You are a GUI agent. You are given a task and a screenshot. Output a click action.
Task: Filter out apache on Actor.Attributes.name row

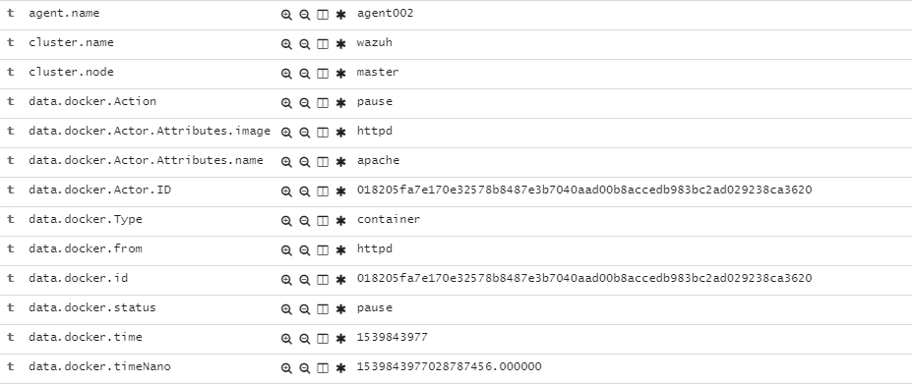tap(304, 162)
